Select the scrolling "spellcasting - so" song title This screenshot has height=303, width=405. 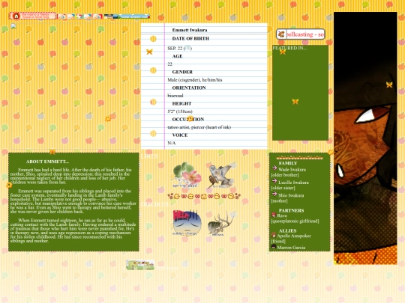pos(304,34)
